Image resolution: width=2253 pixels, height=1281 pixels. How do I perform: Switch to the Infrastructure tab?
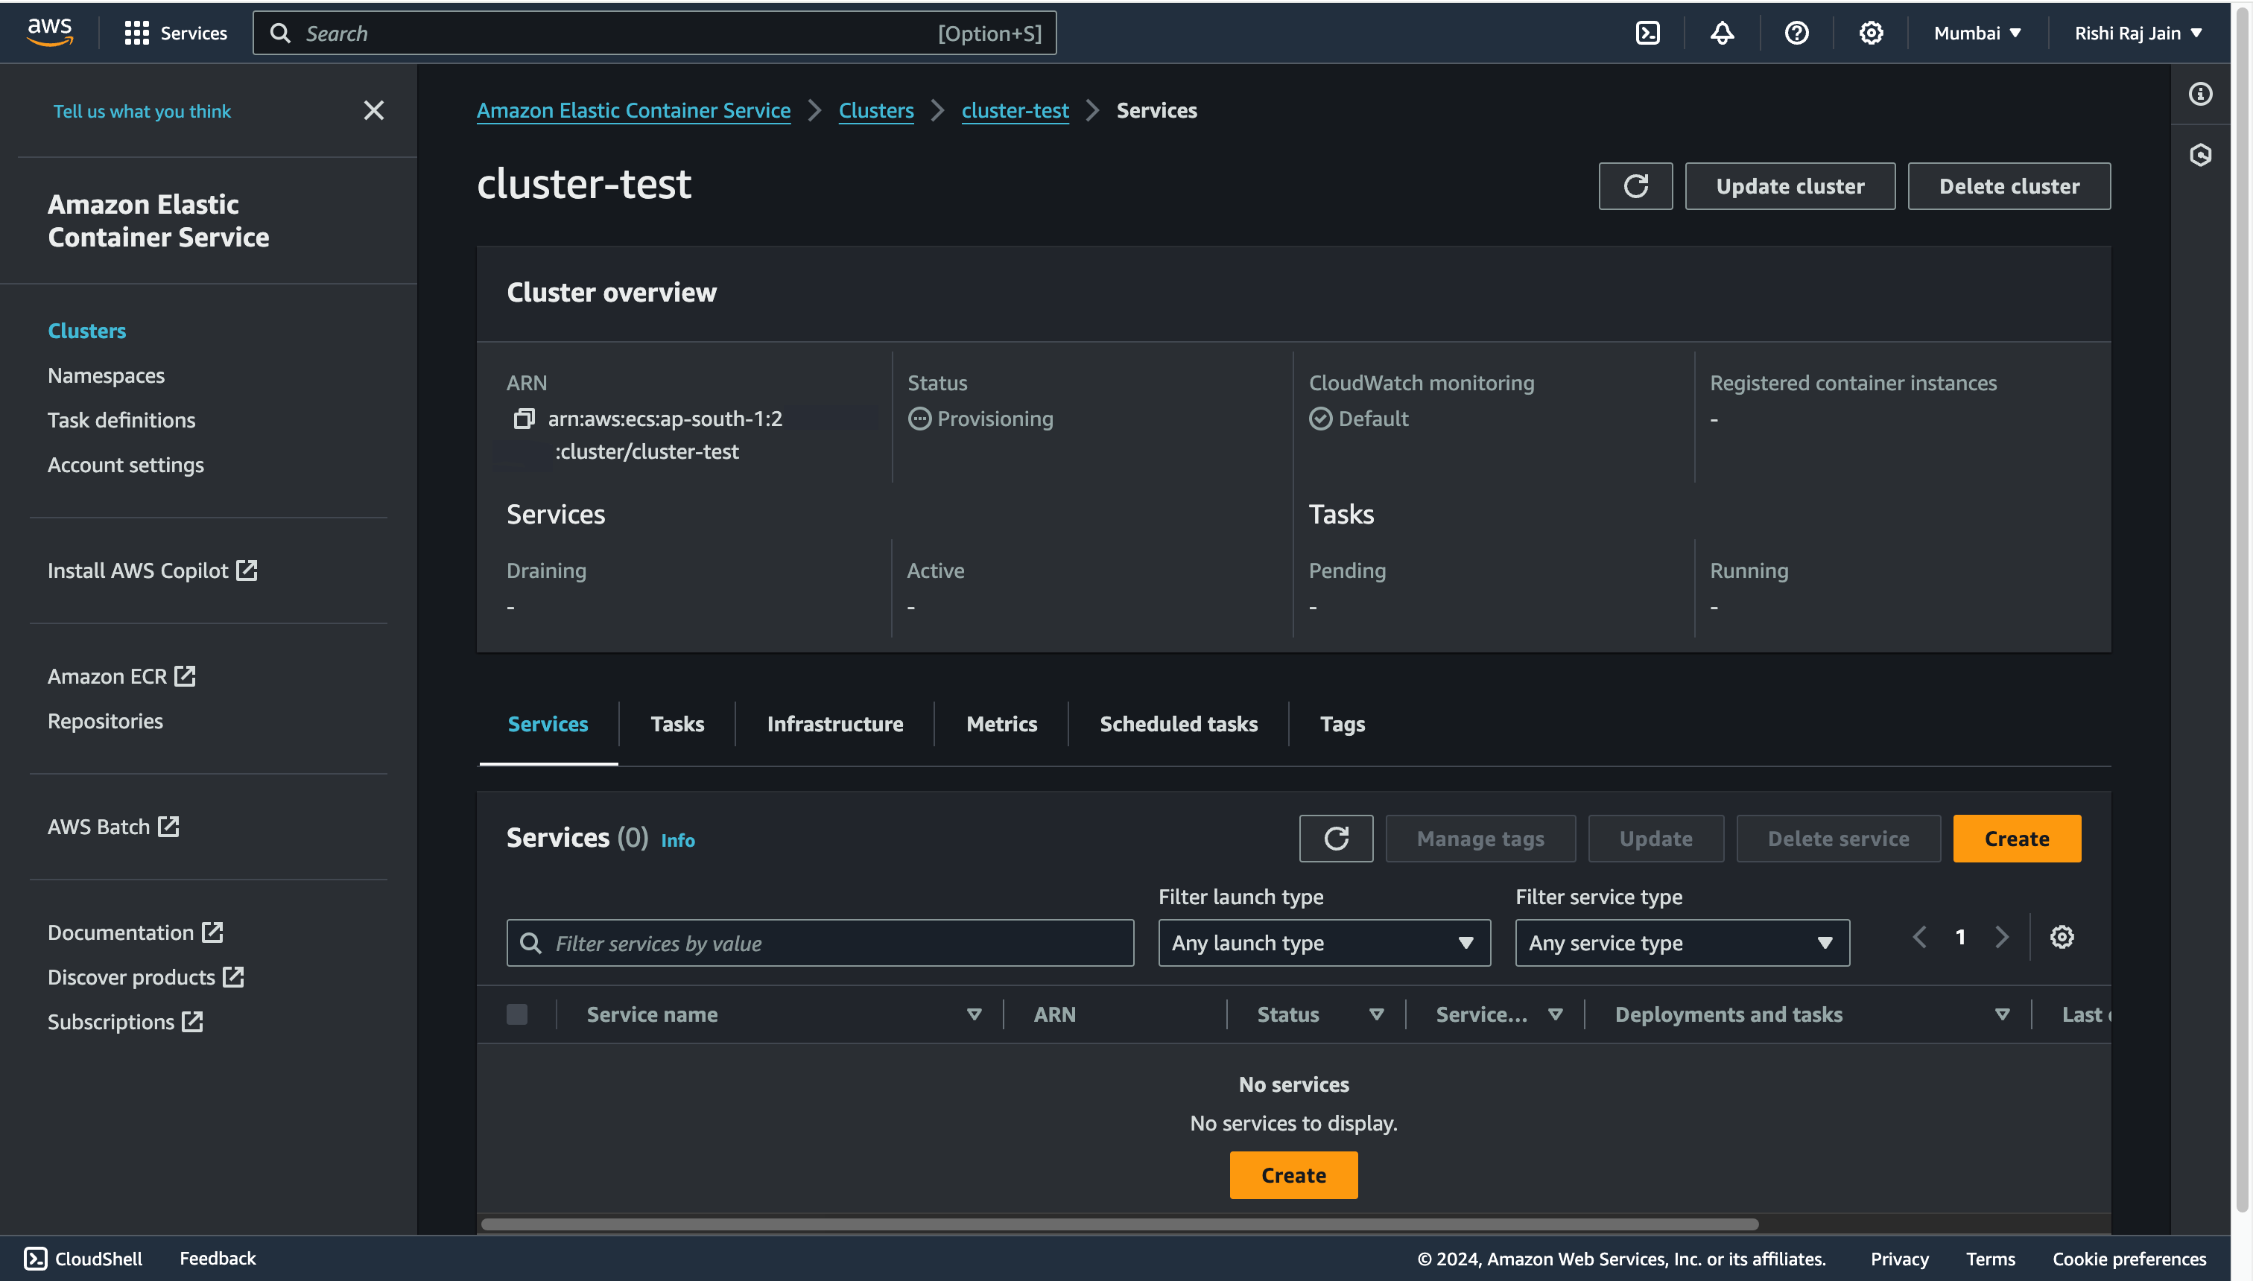[835, 724]
